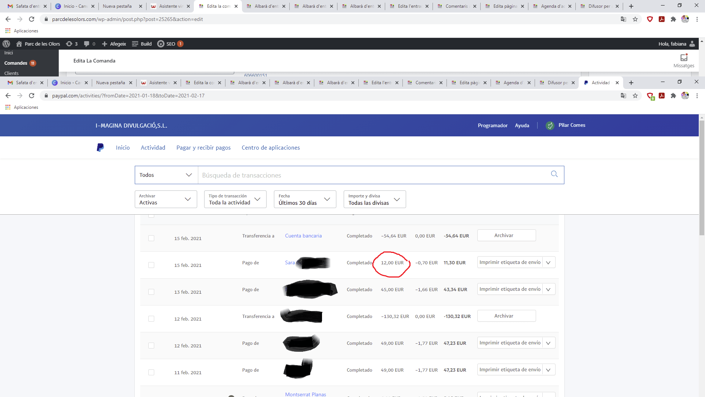The width and height of the screenshot is (705, 397).
Task: Open the Todos search category dropdown
Action: coord(166,175)
